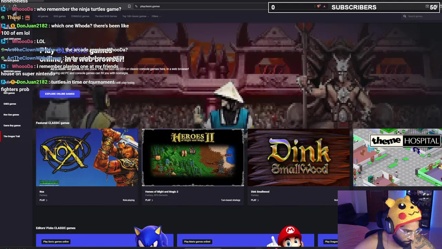Open the All games menu item
The height and width of the screenshot is (249, 442).
[43, 16]
